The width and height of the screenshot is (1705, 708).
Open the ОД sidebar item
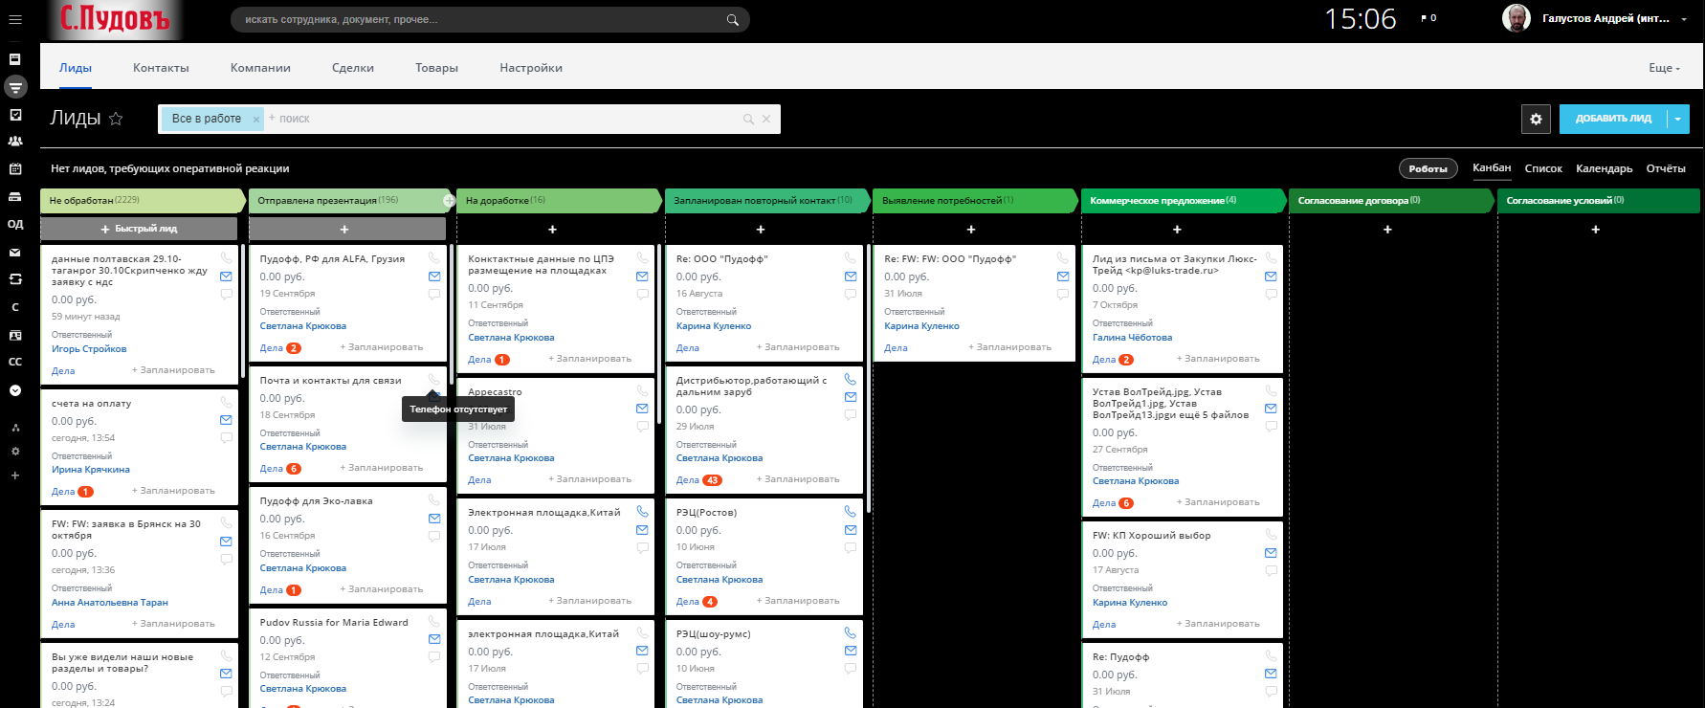click(15, 224)
